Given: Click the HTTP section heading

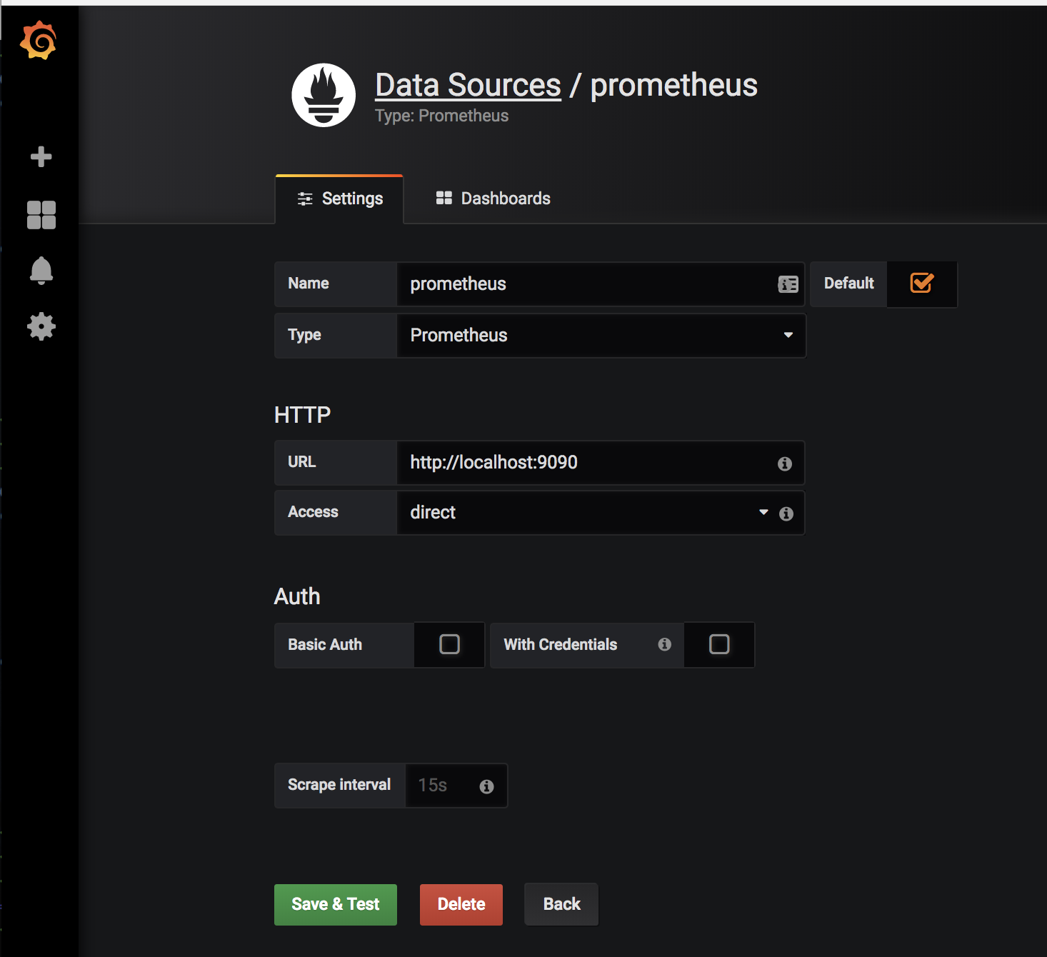Looking at the screenshot, I should pyautogui.click(x=302, y=415).
